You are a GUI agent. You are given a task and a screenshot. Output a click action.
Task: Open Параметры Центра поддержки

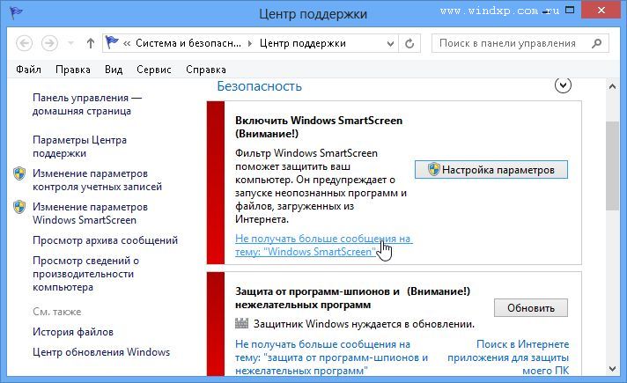click(x=79, y=146)
